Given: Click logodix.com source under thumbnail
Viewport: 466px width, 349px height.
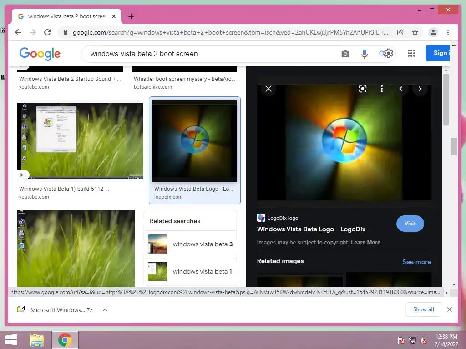Looking at the screenshot, I should coord(168,197).
